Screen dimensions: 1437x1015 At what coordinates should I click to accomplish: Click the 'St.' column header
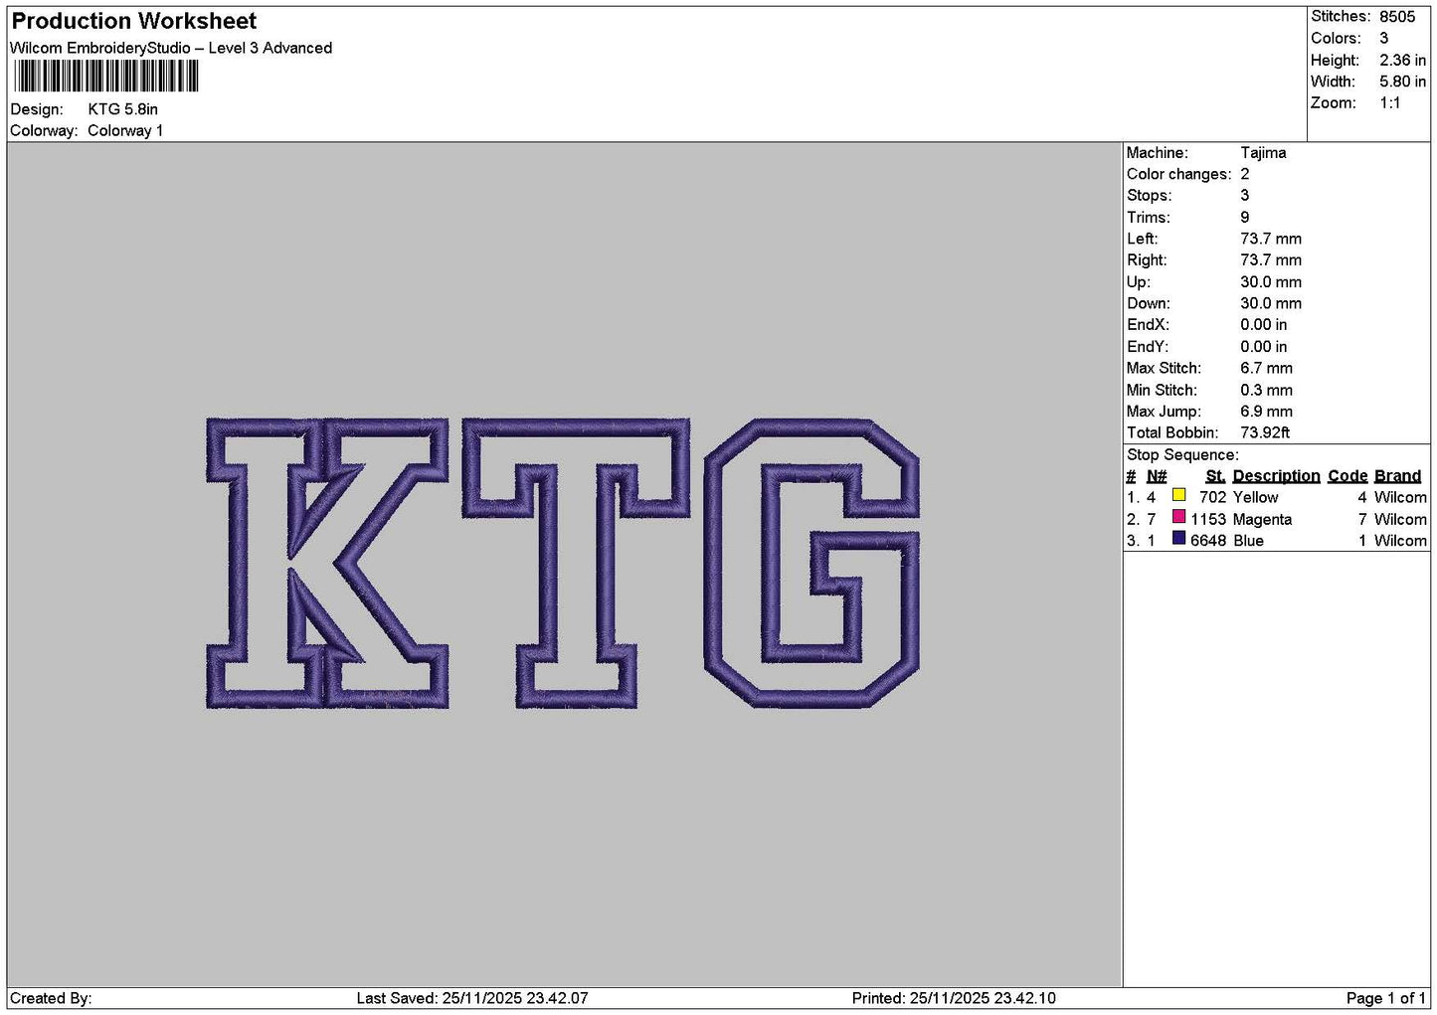[x=1215, y=476]
